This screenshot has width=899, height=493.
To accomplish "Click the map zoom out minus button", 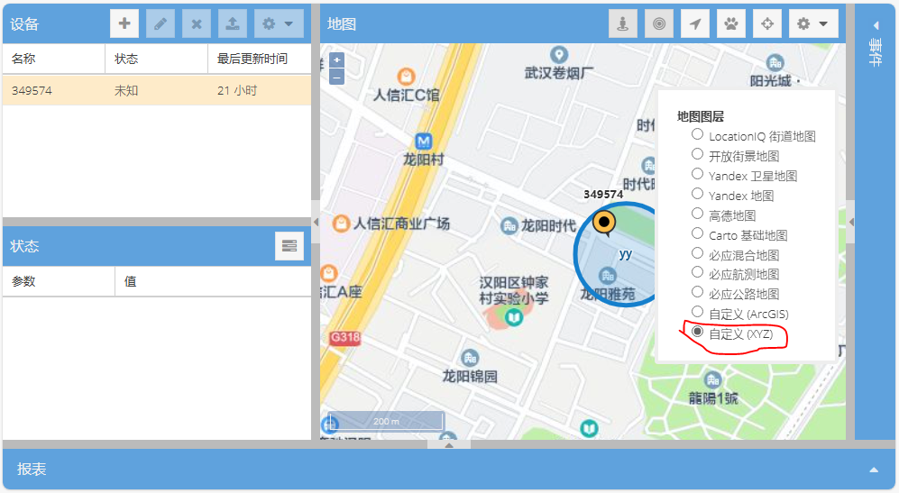I will (337, 77).
